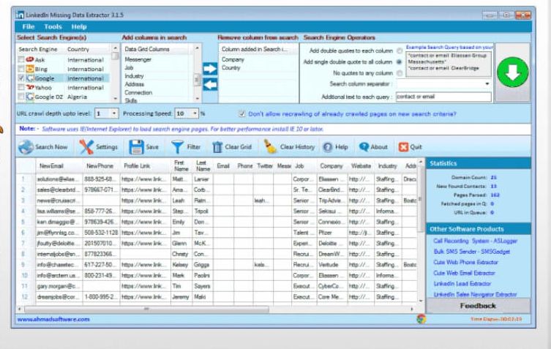Click Data Grid Columns list scrollbar thumb
551x349 pixels.
(x=197, y=80)
